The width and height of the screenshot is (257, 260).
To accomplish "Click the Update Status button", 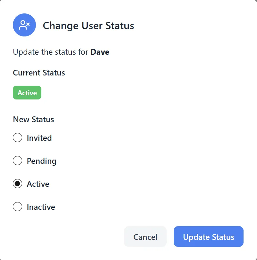I will coord(208,237).
